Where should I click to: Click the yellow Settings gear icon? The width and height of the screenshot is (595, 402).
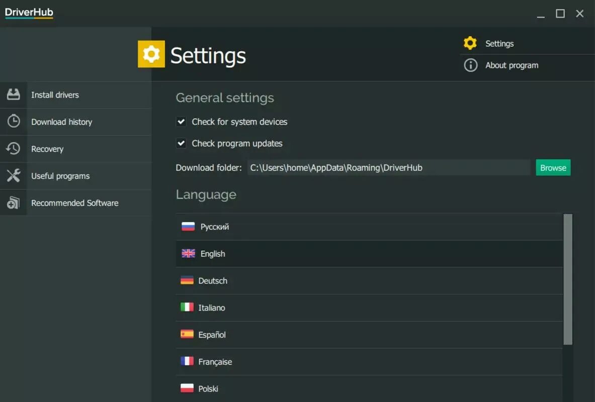point(470,43)
